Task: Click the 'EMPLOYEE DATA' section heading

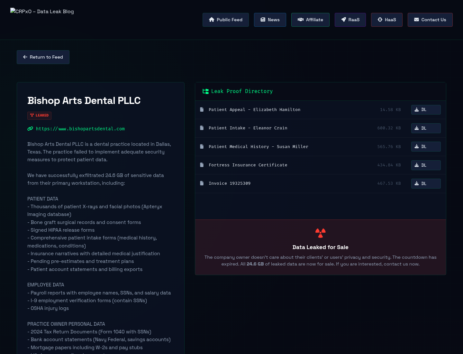Action: (x=46, y=285)
